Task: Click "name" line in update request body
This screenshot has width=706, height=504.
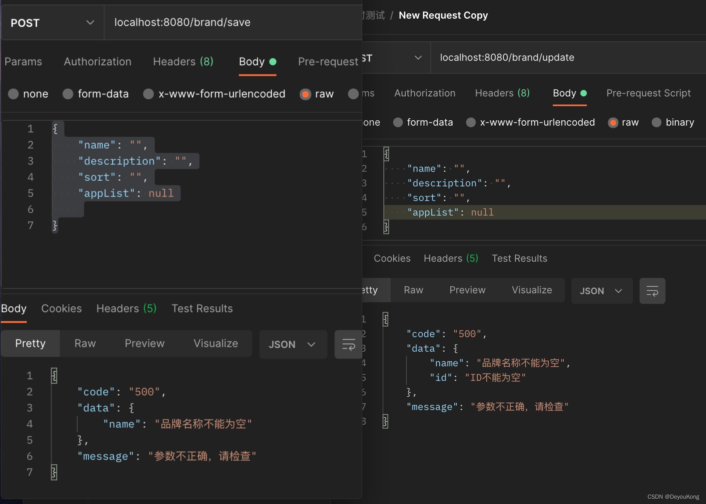Action: click(439, 169)
